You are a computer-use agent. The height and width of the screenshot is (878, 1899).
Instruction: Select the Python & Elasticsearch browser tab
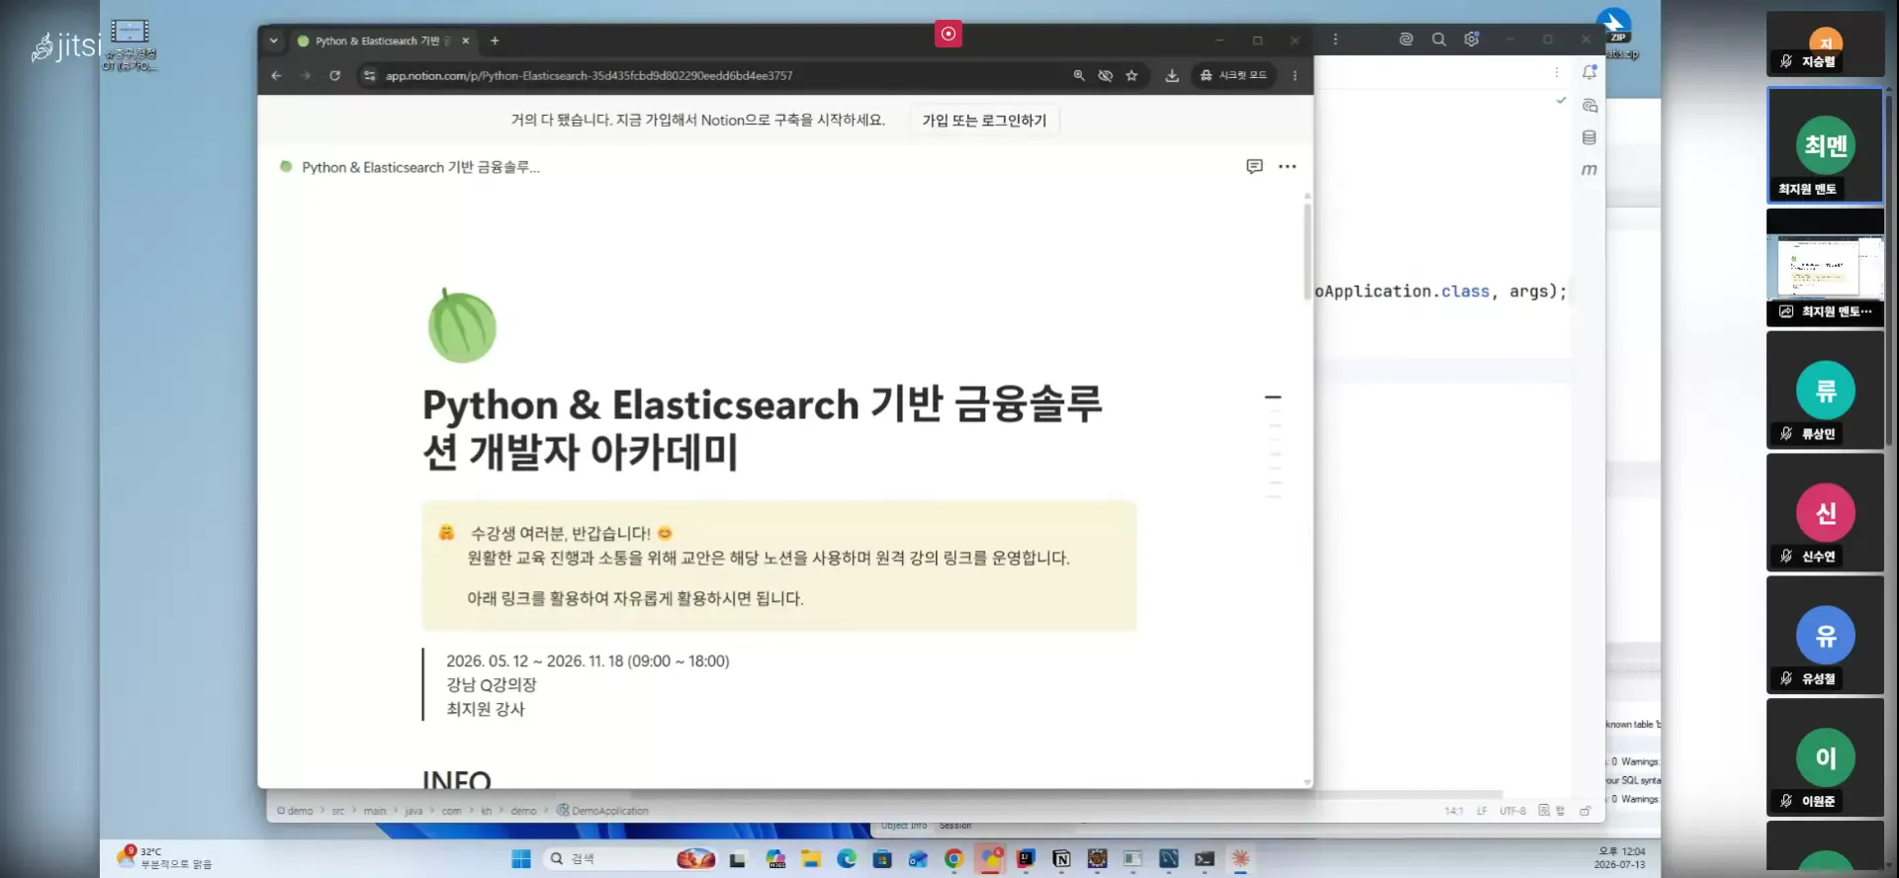tap(384, 41)
